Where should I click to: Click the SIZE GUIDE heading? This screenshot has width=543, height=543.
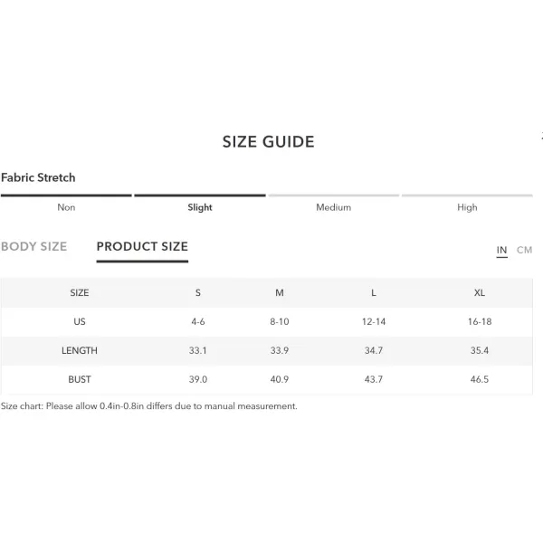pos(269,142)
